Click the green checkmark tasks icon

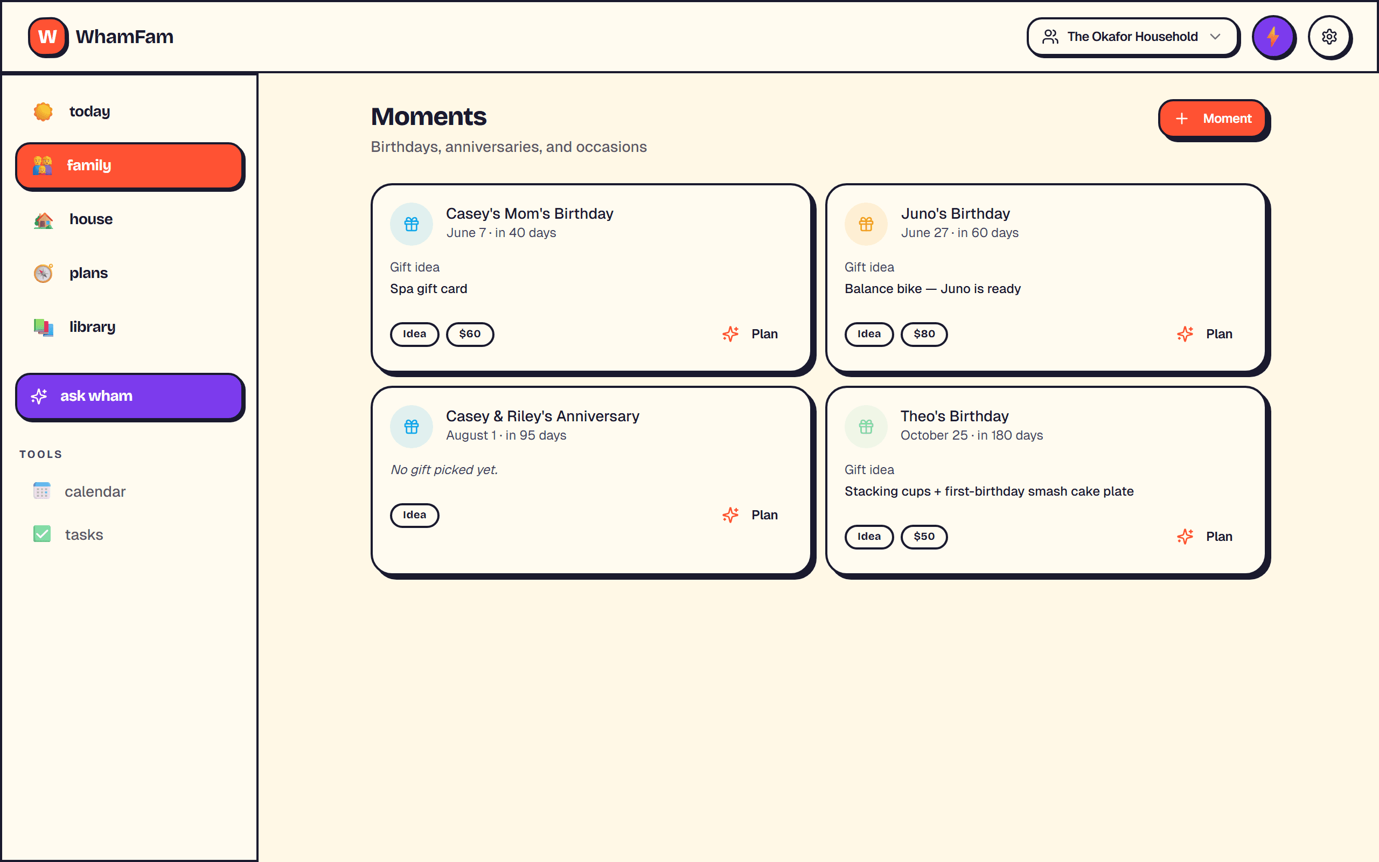(x=41, y=534)
